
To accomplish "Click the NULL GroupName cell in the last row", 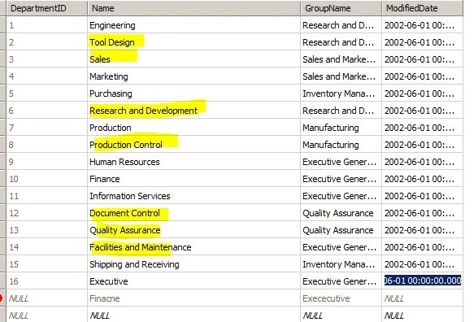I will click(341, 315).
